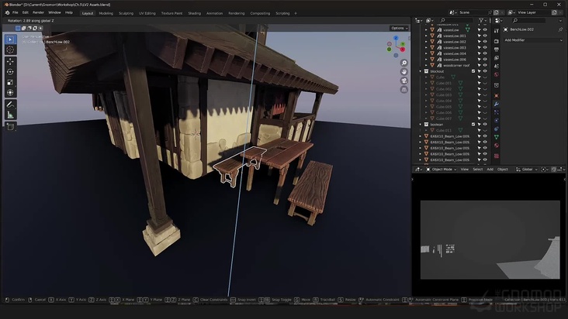The image size is (568, 319).
Task: Click the viewport pan hand icon
Action: pos(404,72)
